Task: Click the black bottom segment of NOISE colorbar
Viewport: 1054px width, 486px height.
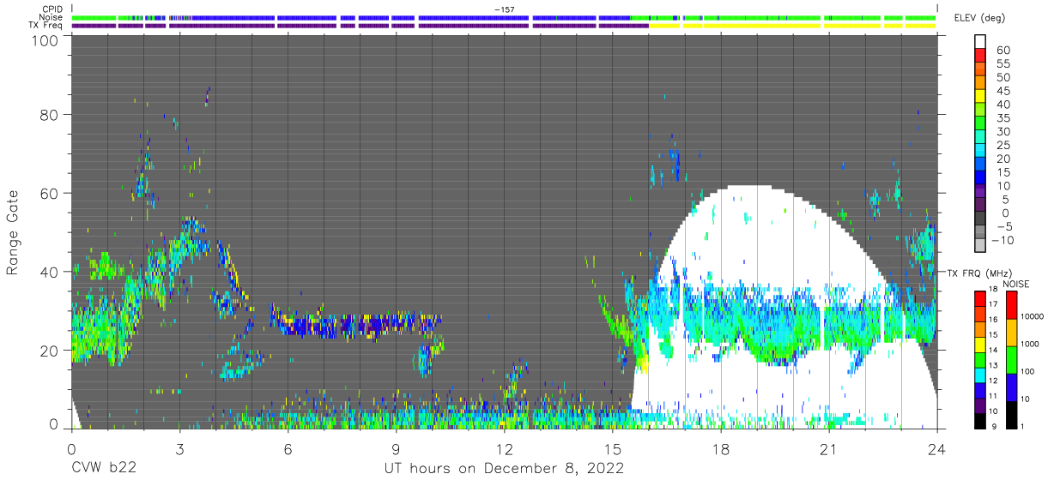Action: pyautogui.click(x=1012, y=414)
